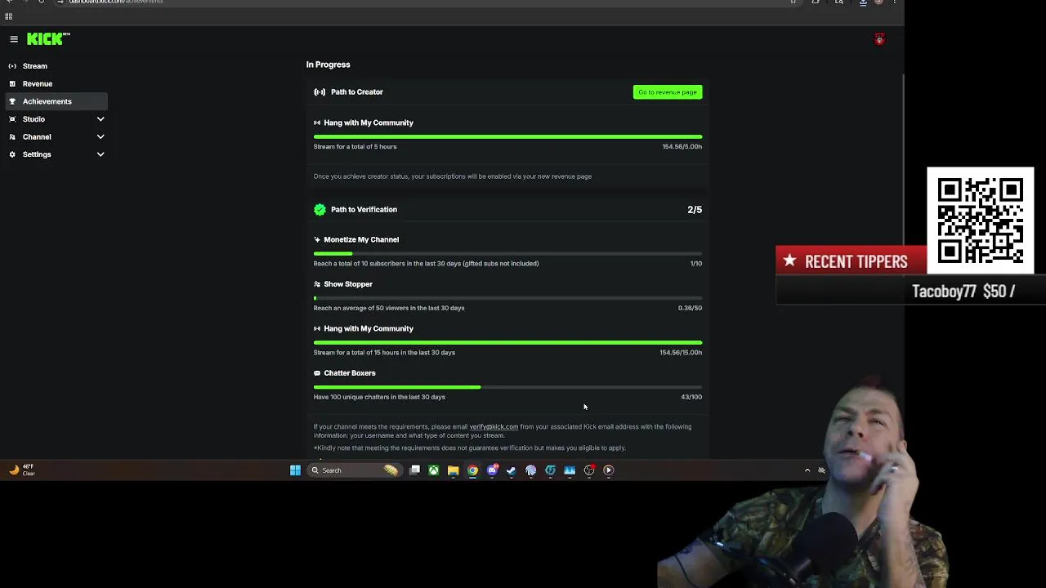Click the 0.38/50 viewers value
Screen dimensions: 1046x588
[x=690, y=308]
